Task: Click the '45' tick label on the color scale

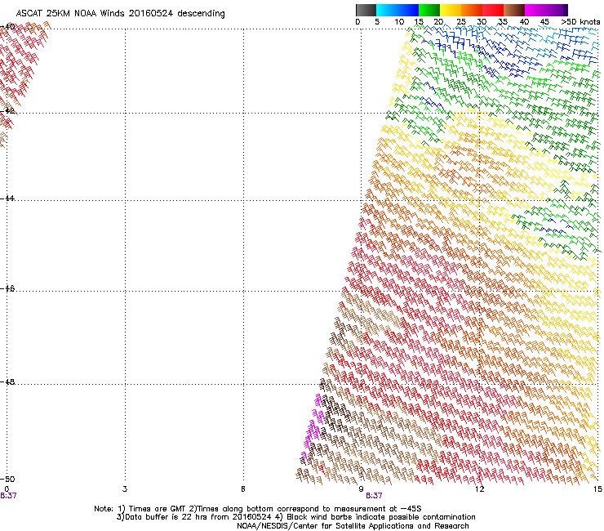Action: click(544, 22)
